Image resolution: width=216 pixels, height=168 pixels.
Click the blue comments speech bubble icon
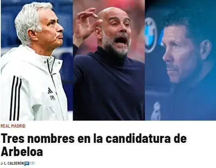[x=27, y=163]
